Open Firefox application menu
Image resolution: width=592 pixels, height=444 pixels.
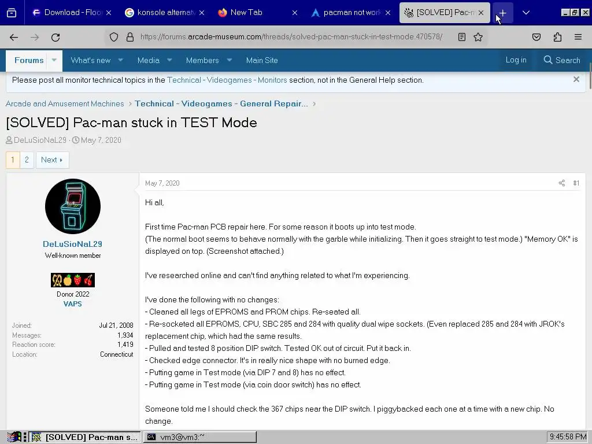click(x=578, y=37)
